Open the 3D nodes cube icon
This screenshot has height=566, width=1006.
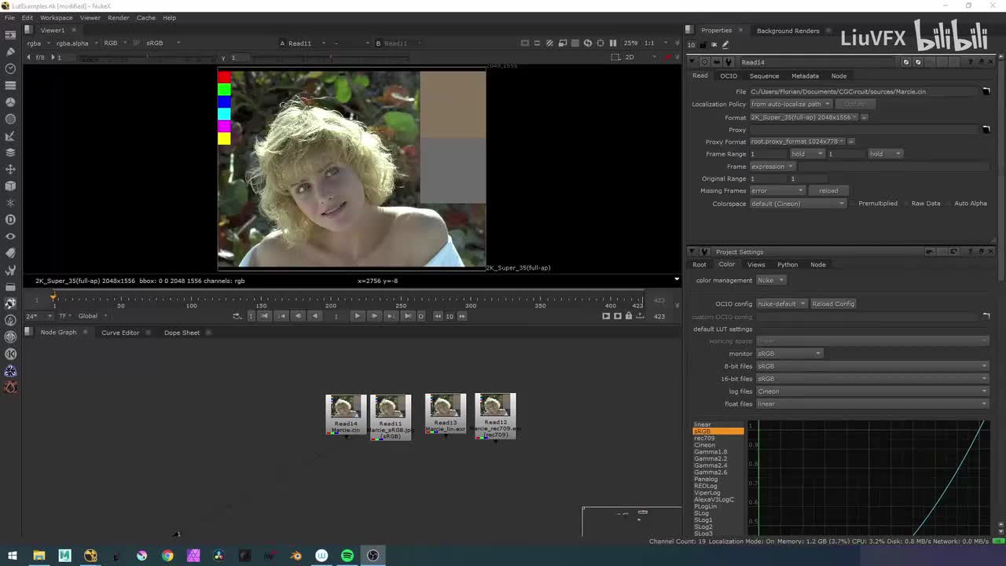(x=10, y=186)
